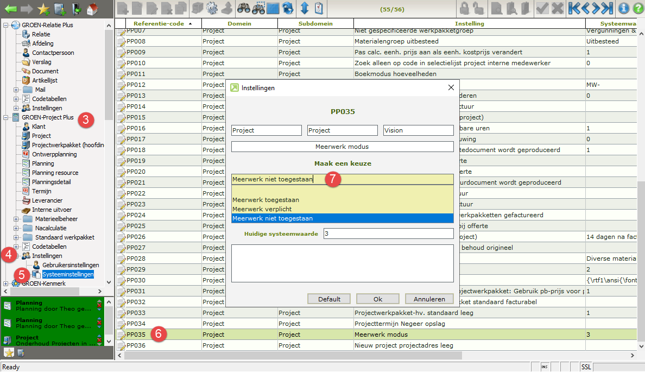The height and width of the screenshot is (372, 645).
Task: Click the home house icon
Action: click(x=92, y=8)
